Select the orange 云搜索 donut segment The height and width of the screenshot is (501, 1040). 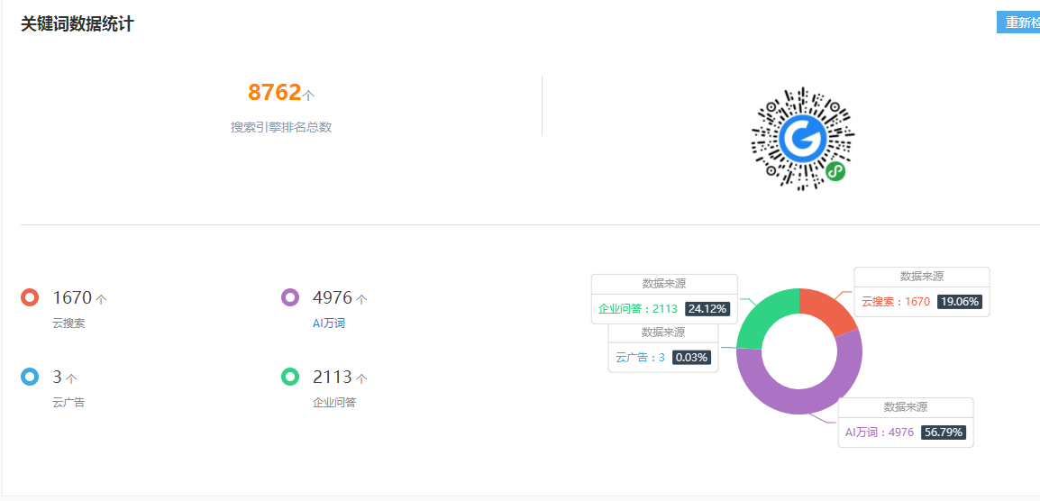(827, 308)
